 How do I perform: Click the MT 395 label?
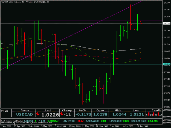[5, 111]
